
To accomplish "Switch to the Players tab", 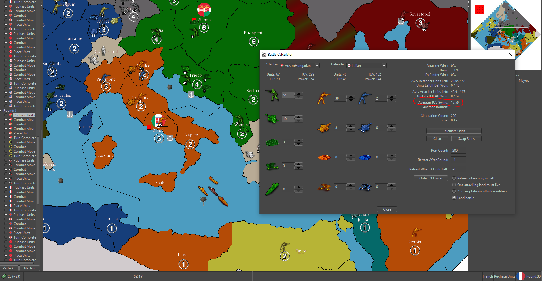I will coord(524,81).
